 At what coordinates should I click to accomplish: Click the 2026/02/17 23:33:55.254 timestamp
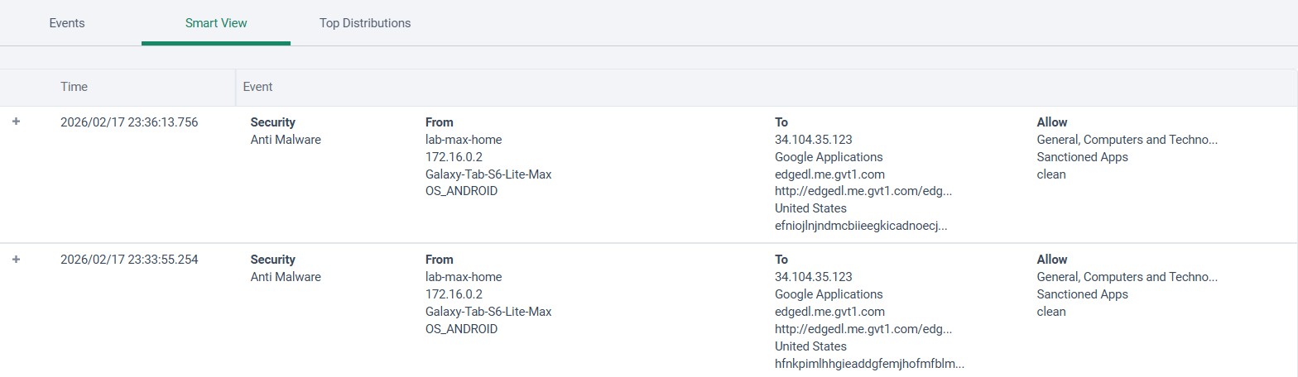point(129,260)
